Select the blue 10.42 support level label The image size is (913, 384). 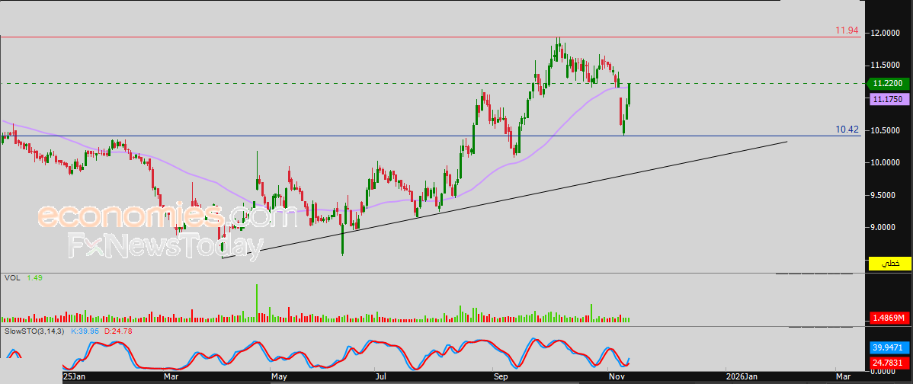847,130
